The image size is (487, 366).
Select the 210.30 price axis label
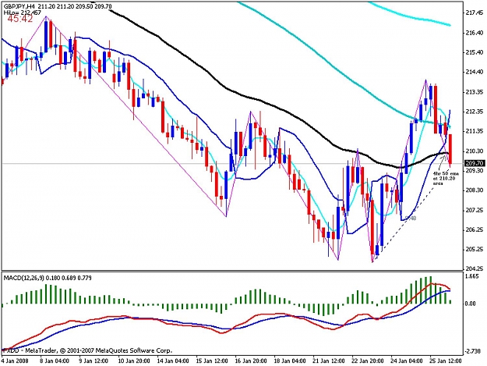pos(475,151)
